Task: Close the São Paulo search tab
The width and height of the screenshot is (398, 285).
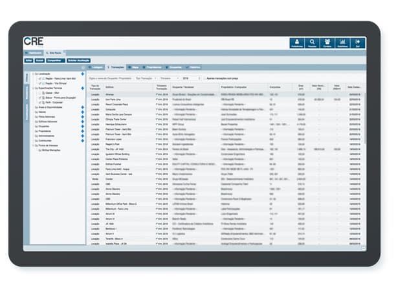Action: (64, 52)
